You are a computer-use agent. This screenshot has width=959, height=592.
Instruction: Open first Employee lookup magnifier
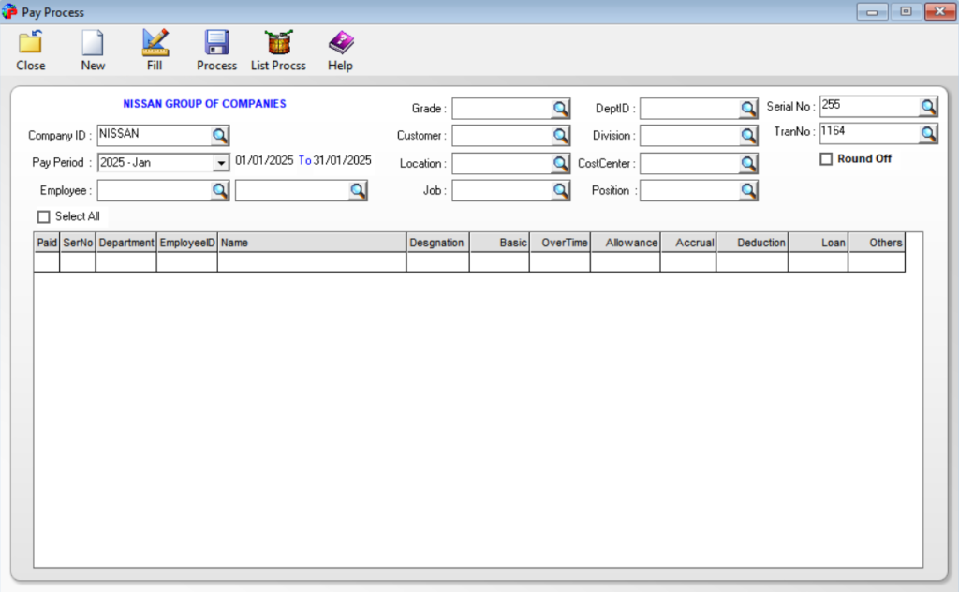pos(219,191)
